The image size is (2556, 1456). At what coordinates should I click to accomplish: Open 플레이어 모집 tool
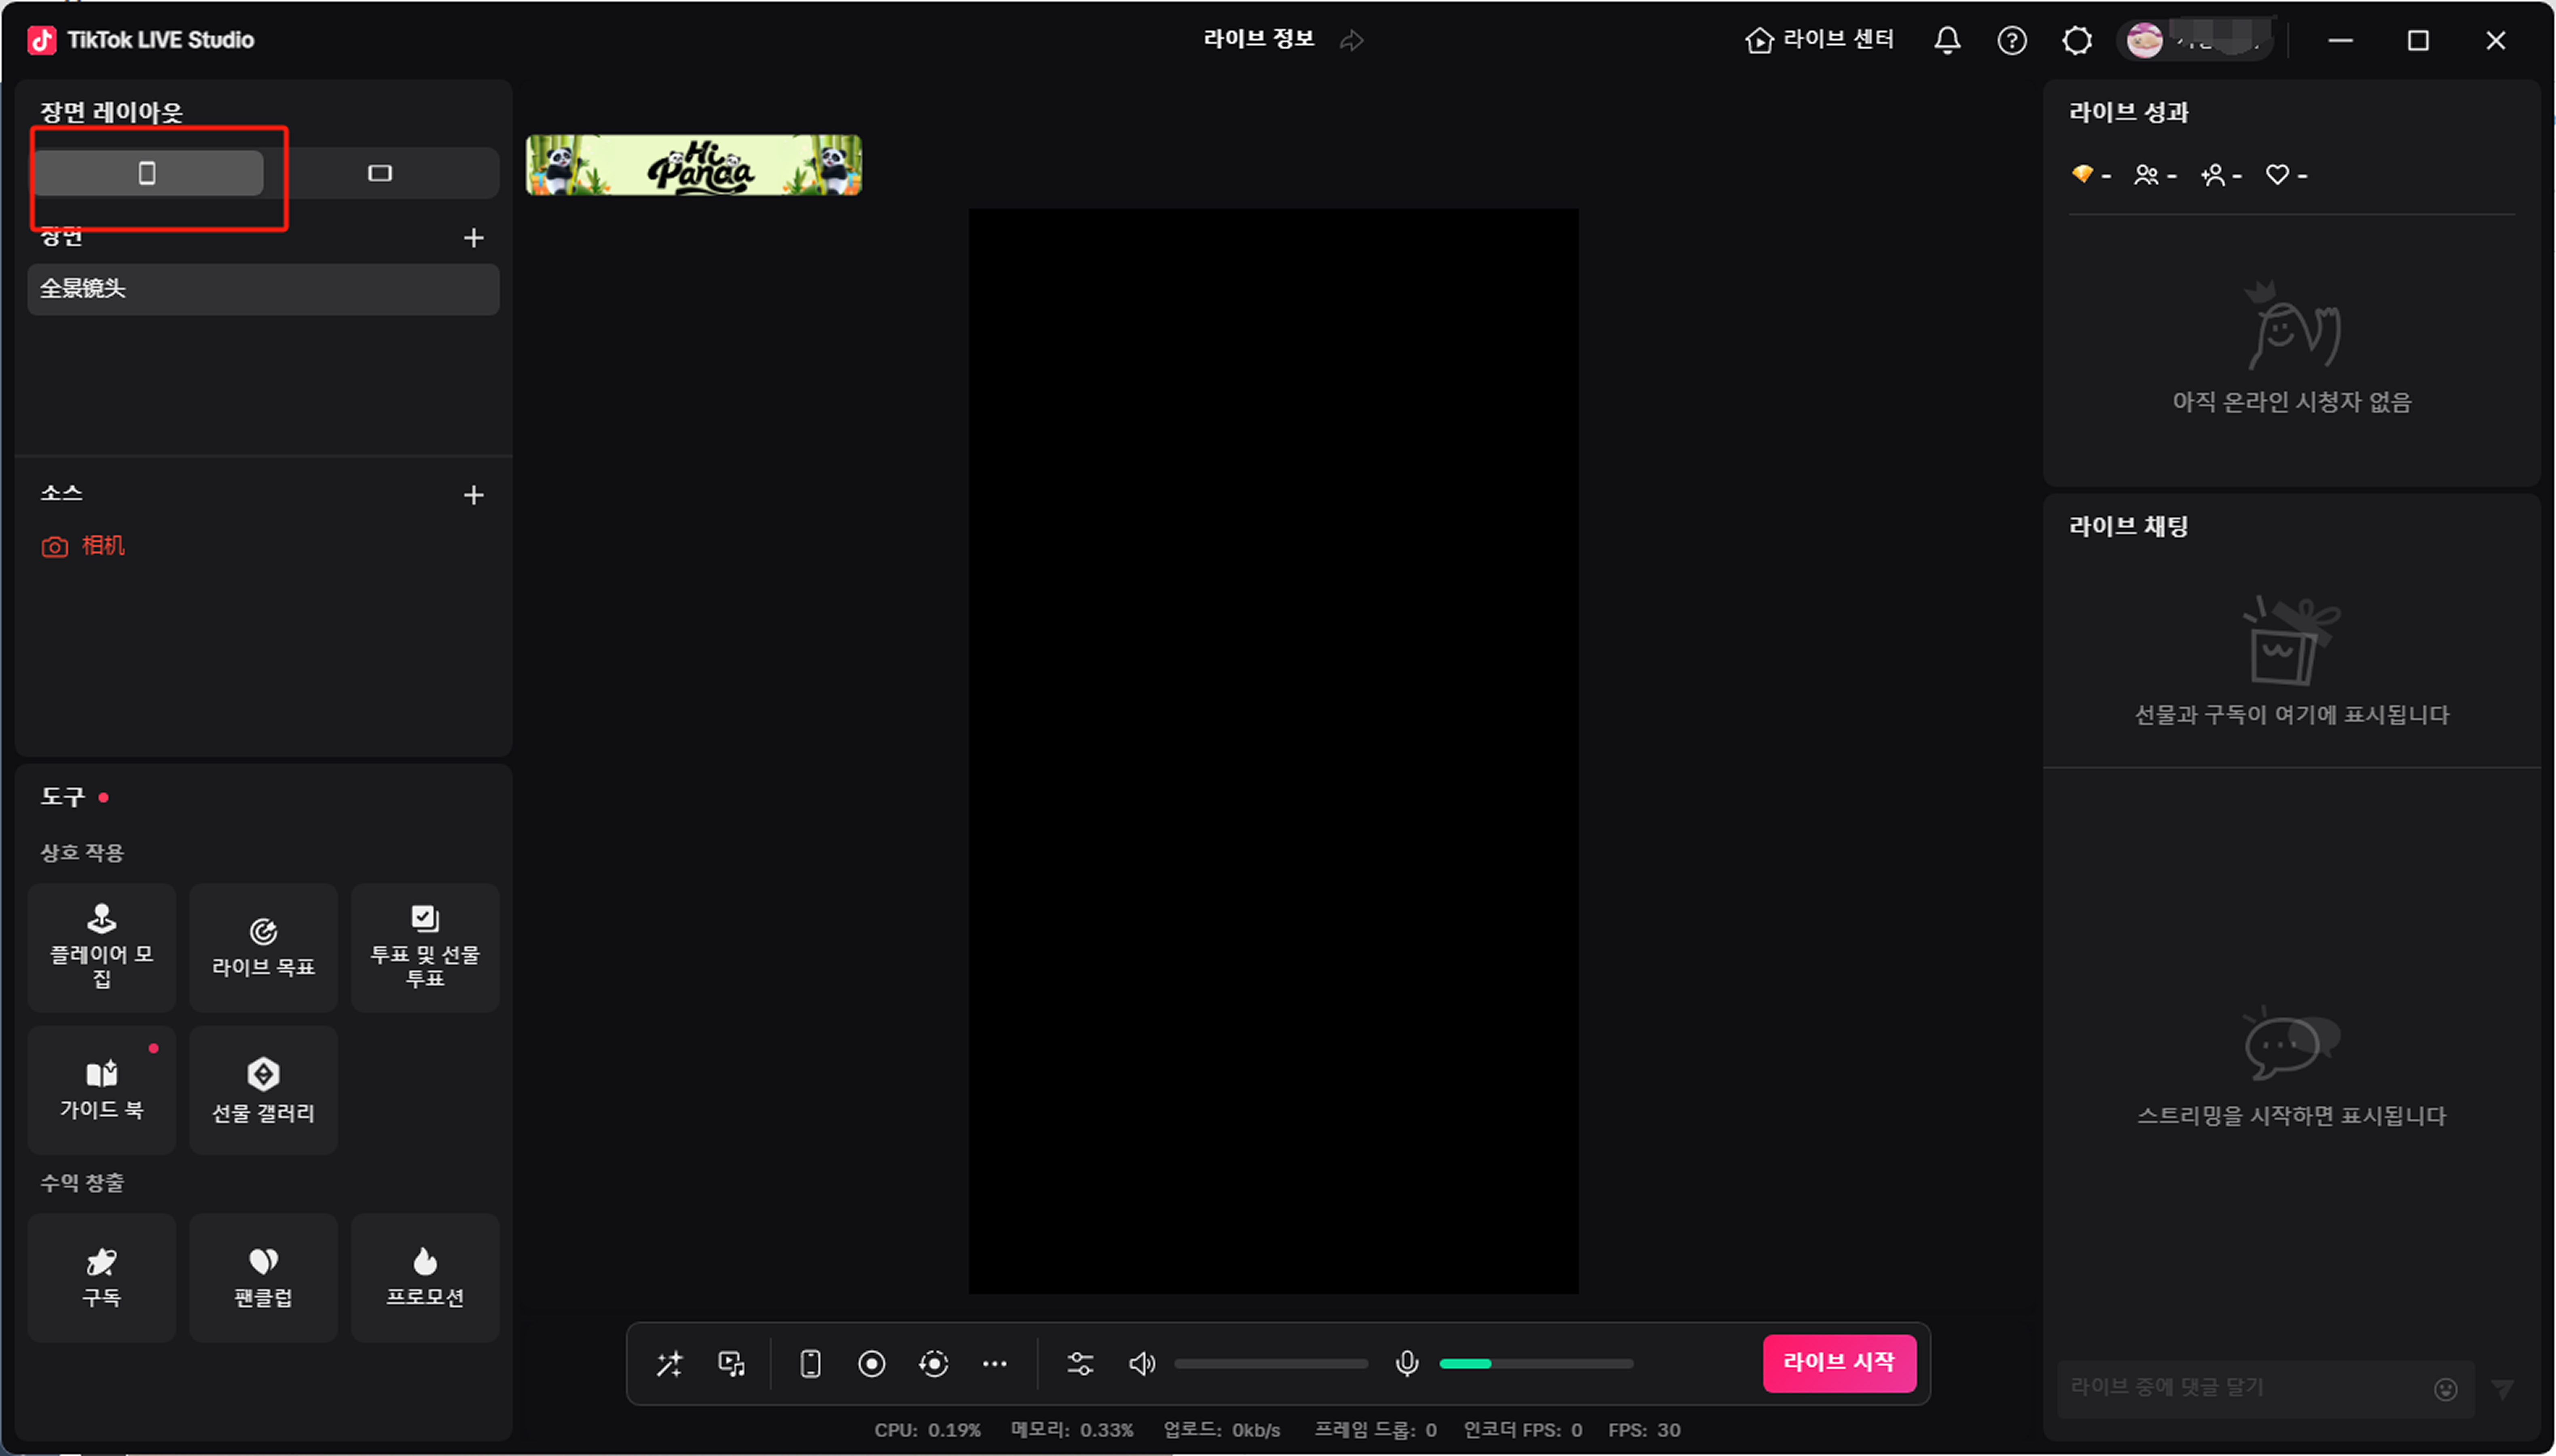102,948
